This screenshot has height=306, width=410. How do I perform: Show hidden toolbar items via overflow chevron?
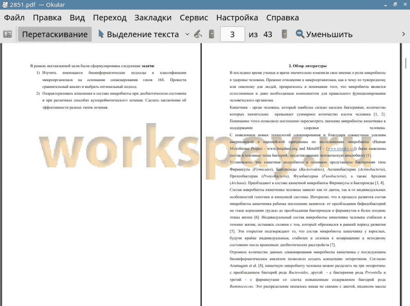point(403,34)
